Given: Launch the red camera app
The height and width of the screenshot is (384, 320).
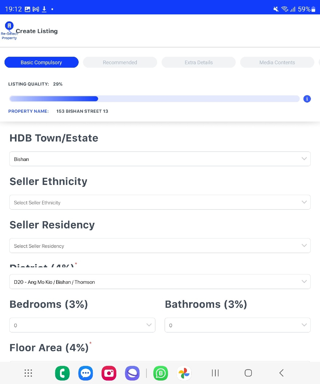Looking at the screenshot, I should point(109,373).
